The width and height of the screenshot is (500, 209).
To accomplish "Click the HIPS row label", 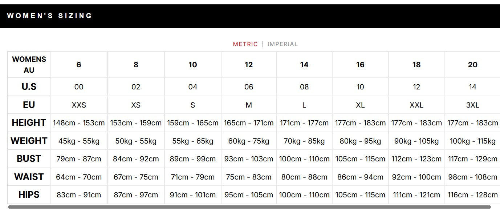I will (29, 195).
